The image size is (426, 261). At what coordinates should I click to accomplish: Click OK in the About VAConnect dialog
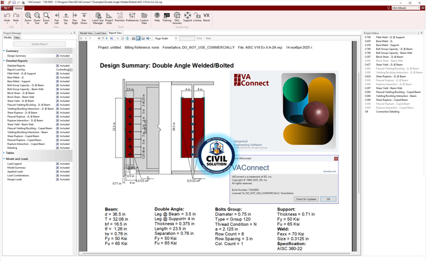(328, 199)
